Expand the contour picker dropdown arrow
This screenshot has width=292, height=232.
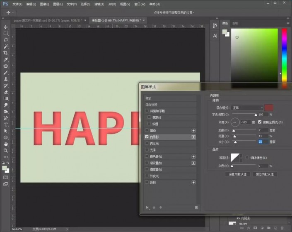(x=241, y=158)
